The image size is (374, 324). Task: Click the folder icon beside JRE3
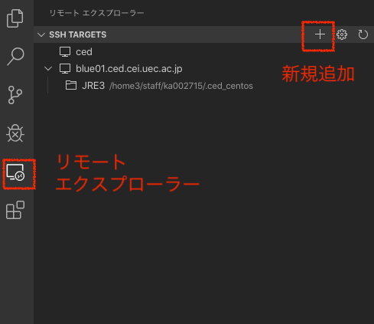point(71,85)
